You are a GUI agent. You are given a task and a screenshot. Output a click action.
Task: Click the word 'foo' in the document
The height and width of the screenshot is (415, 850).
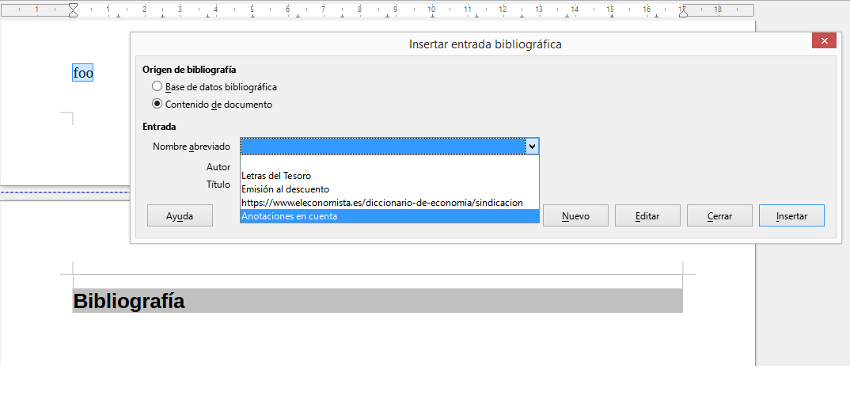[x=83, y=73]
